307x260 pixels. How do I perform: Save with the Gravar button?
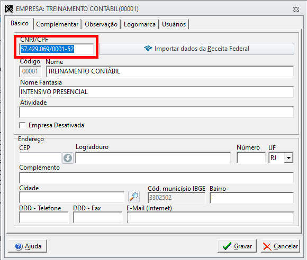click(237, 246)
